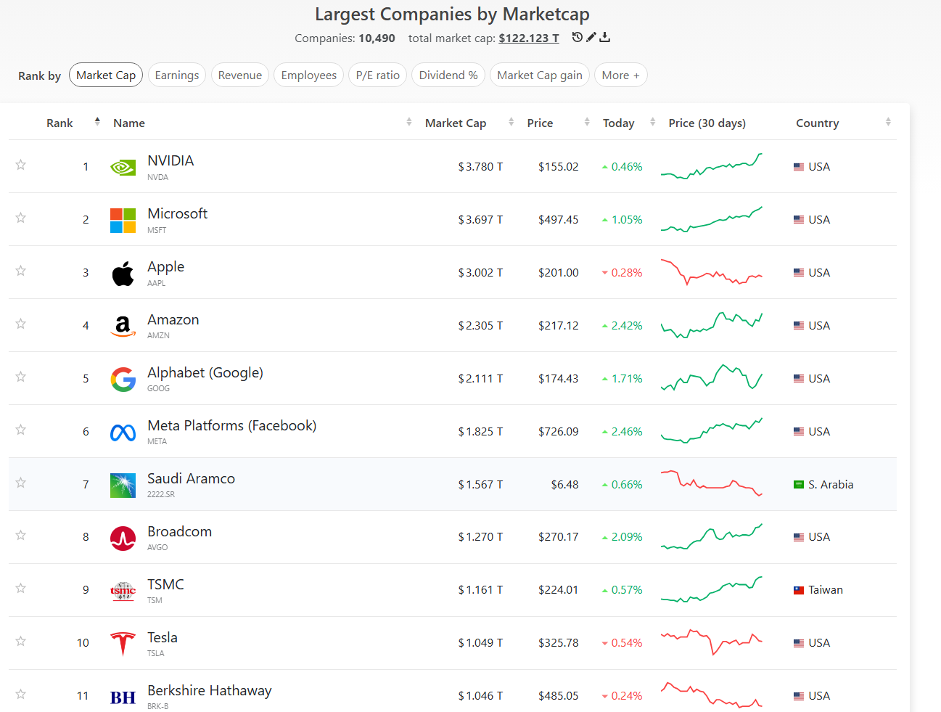This screenshot has width=941, height=712.
Task: Open the NVIDIA company page
Action: [170, 160]
